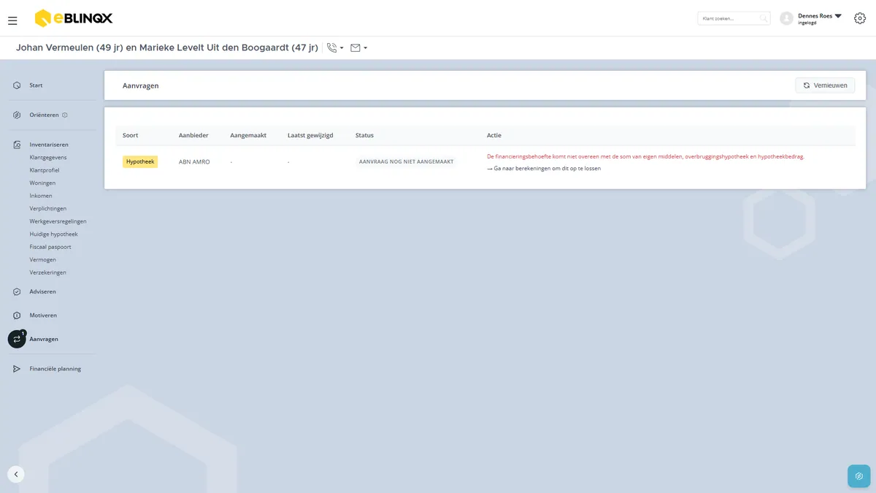876x493 pixels.
Task: Click the Status column header
Action: 364,135
